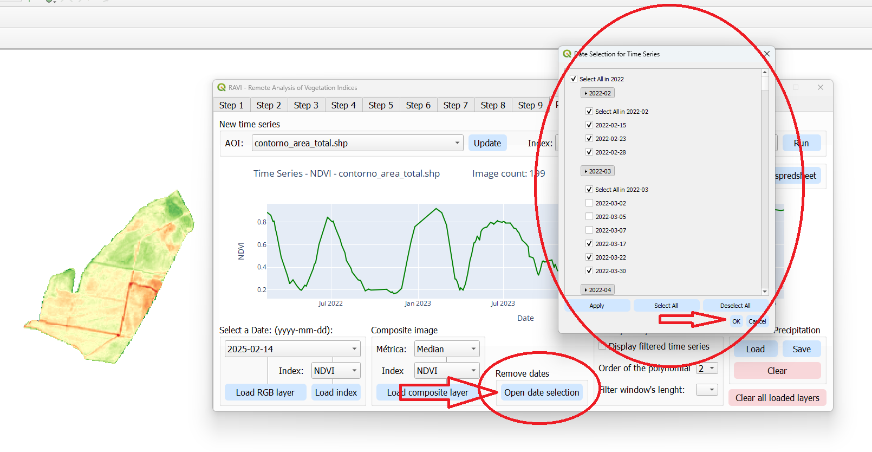Click Select All in the date selection dialog
The height and width of the screenshot is (452, 872).
point(666,306)
